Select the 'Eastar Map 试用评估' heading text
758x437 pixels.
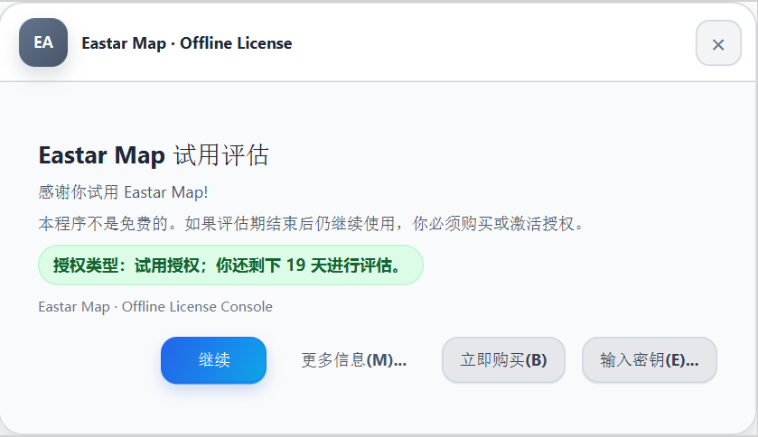[154, 155]
